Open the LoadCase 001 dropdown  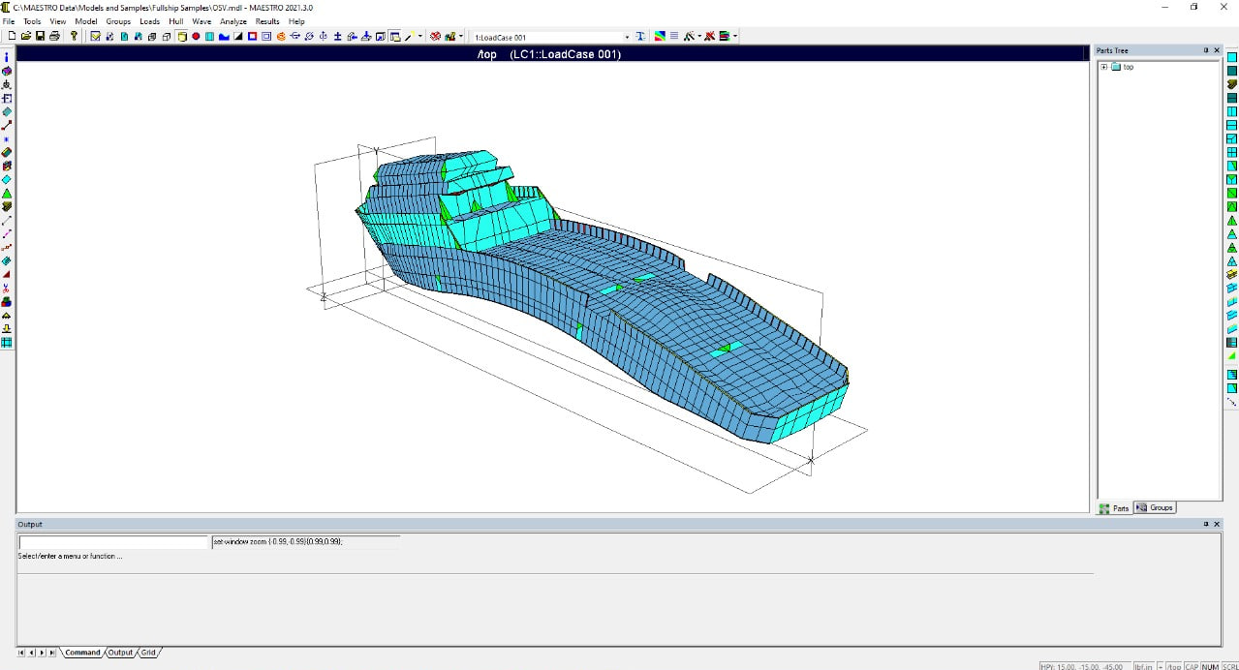click(x=627, y=37)
